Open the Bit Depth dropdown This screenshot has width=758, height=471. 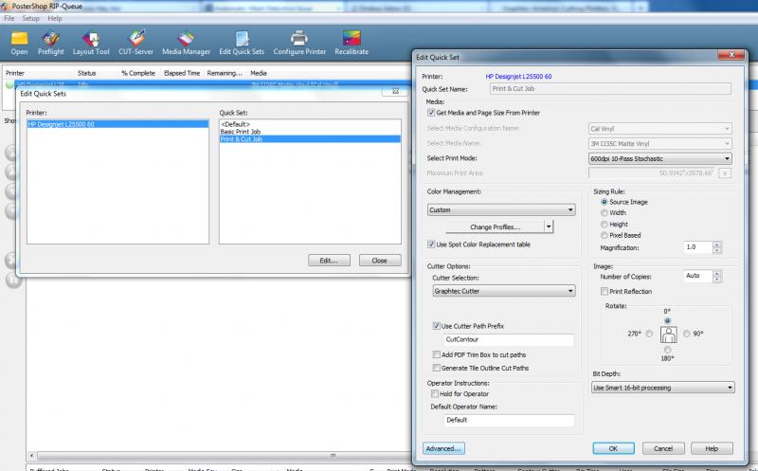662,388
